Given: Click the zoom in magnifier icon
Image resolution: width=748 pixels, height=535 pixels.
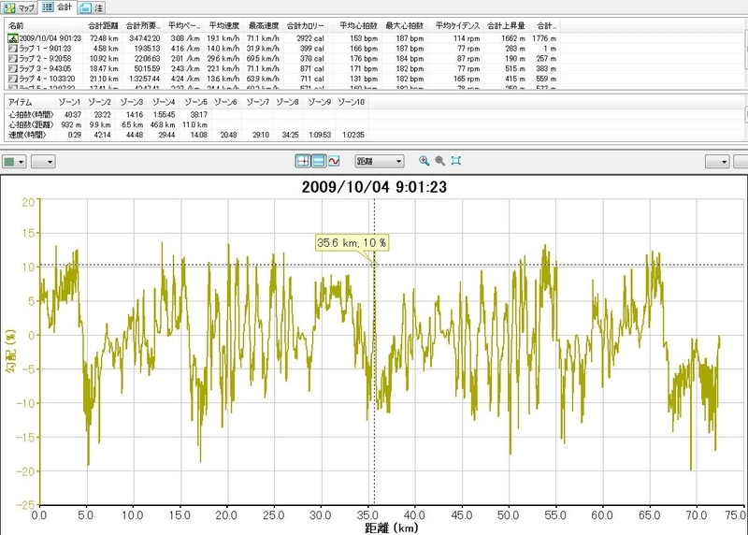Looking at the screenshot, I should click(x=424, y=161).
